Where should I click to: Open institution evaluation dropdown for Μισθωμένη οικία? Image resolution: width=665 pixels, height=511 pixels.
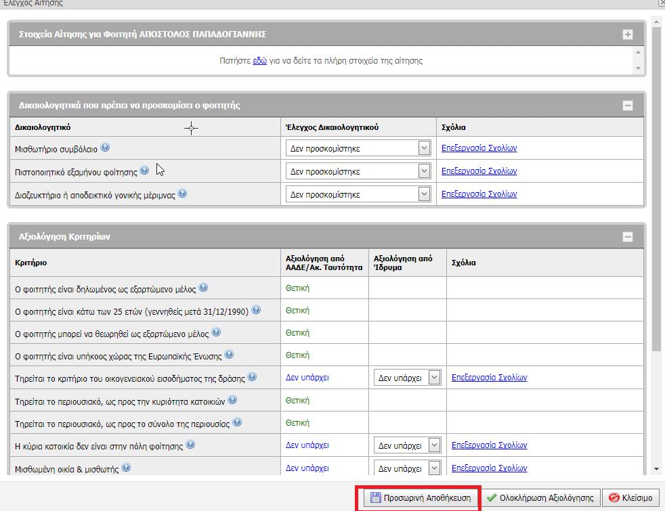(x=407, y=468)
